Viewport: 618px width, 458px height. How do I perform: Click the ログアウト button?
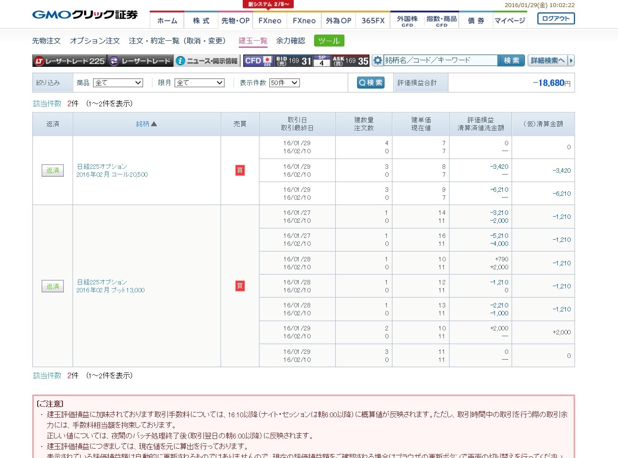tap(556, 19)
